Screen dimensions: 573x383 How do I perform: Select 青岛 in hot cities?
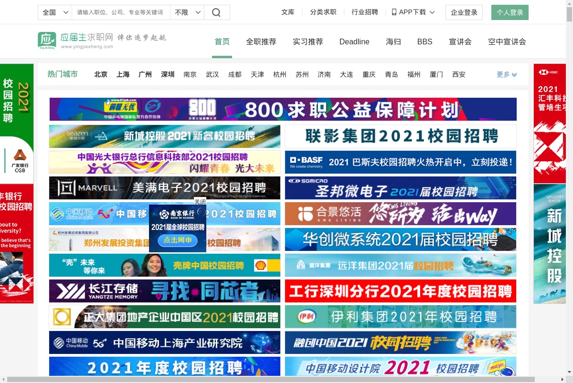click(x=392, y=74)
